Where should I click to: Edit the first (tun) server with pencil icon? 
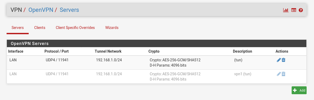(x=278, y=60)
